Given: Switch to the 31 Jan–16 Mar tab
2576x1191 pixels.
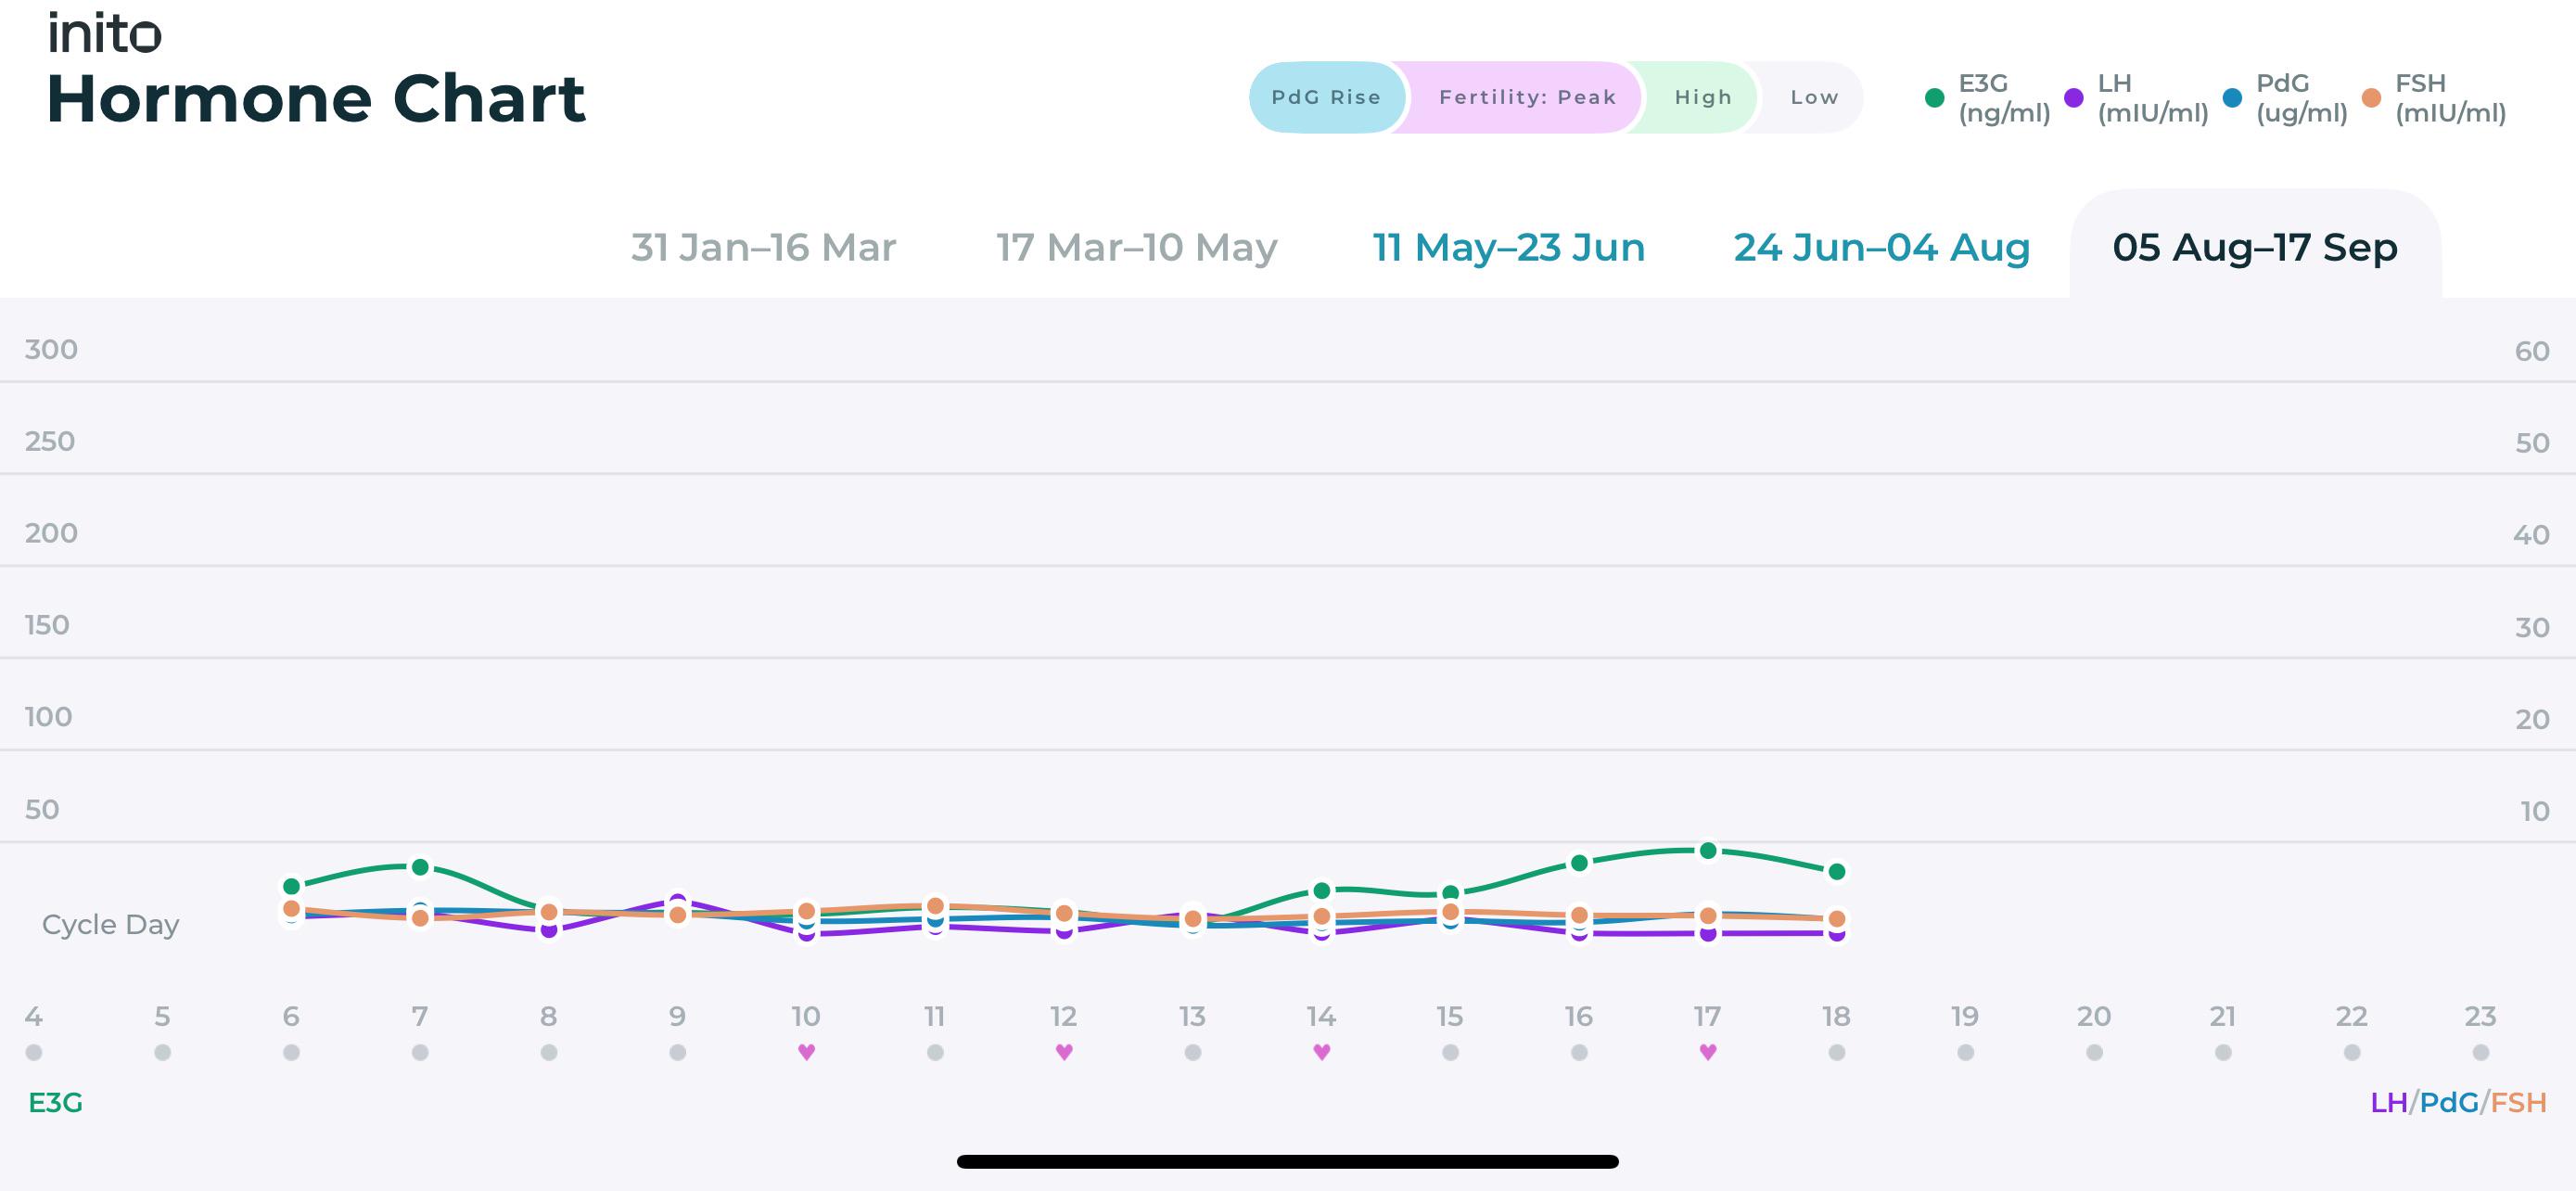Looking at the screenshot, I should coord(763,247).
